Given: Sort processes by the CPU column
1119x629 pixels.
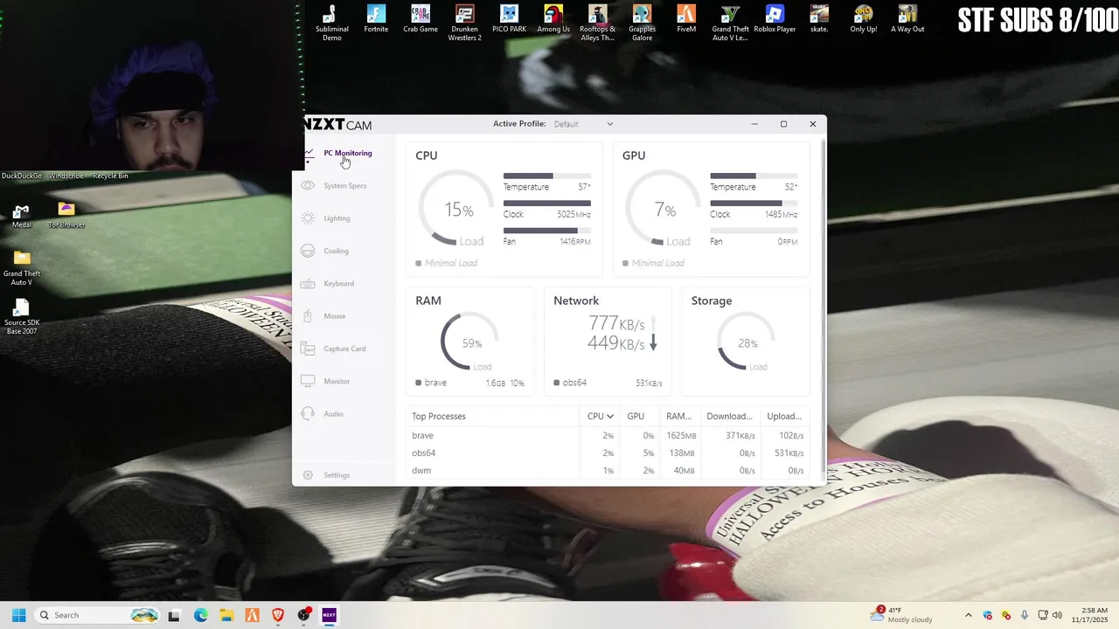Looking at the screenshot, I should click(600, 416).
